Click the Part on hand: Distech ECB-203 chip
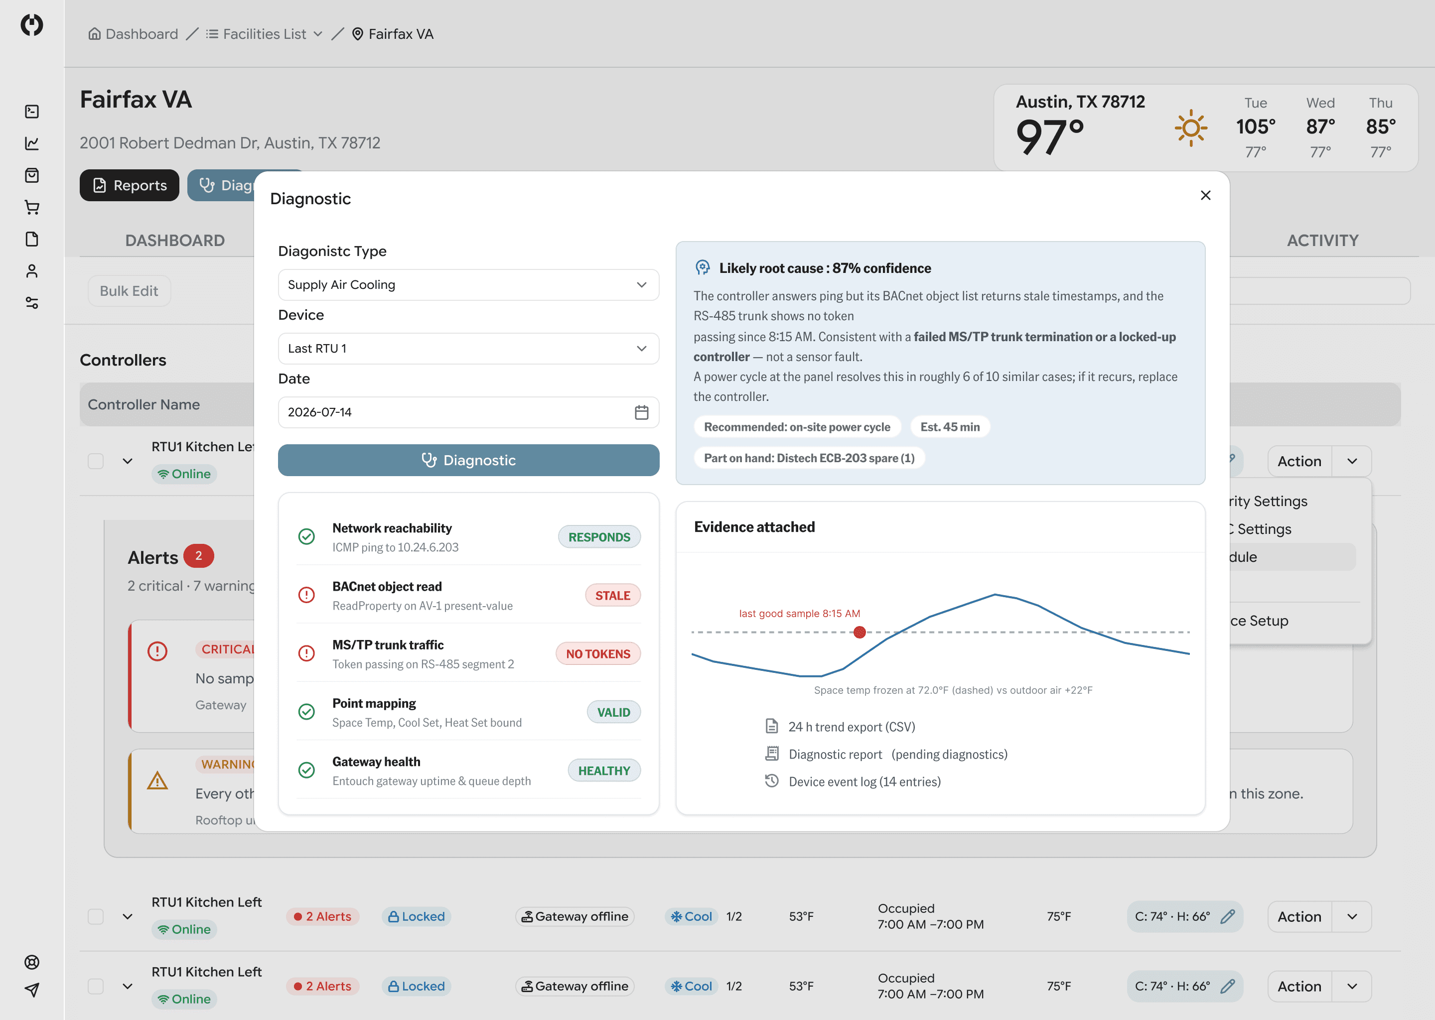The image size is (1435, 1020). tap(809, 458)
